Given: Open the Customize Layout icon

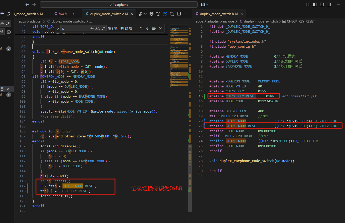Looking at the screenshot, I should (308, 4).
